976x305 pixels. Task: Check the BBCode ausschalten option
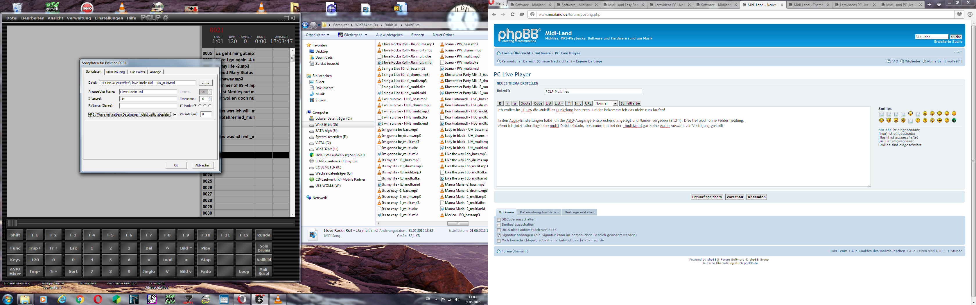(499, 220)
